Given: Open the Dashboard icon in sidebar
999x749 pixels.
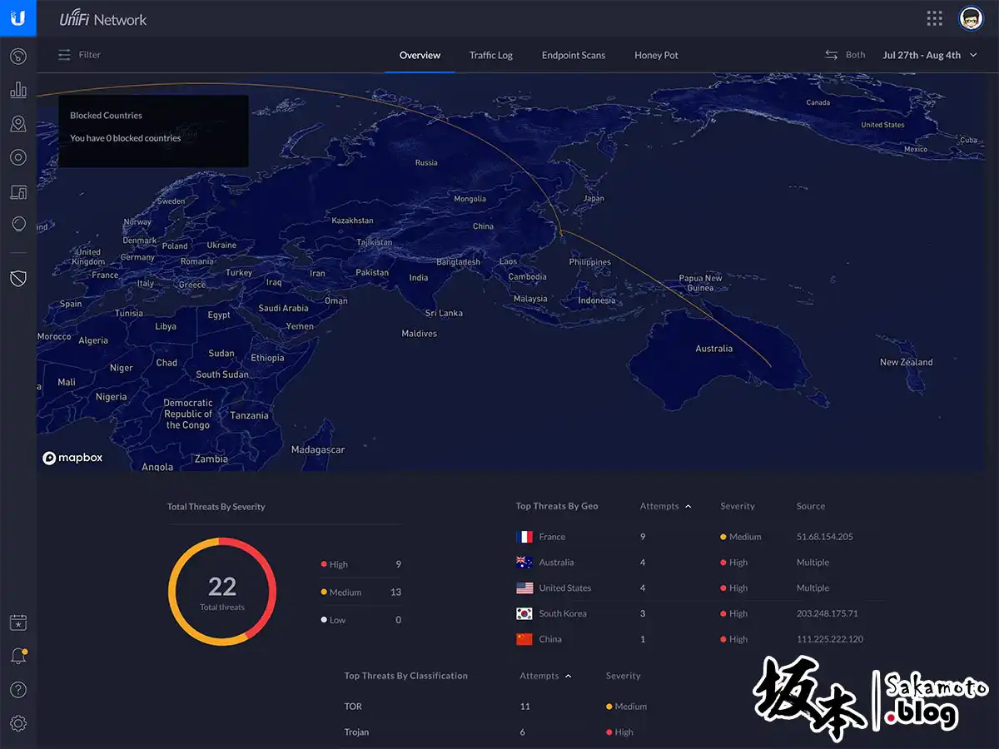Looking at the screenshot, I should [18, 57].
